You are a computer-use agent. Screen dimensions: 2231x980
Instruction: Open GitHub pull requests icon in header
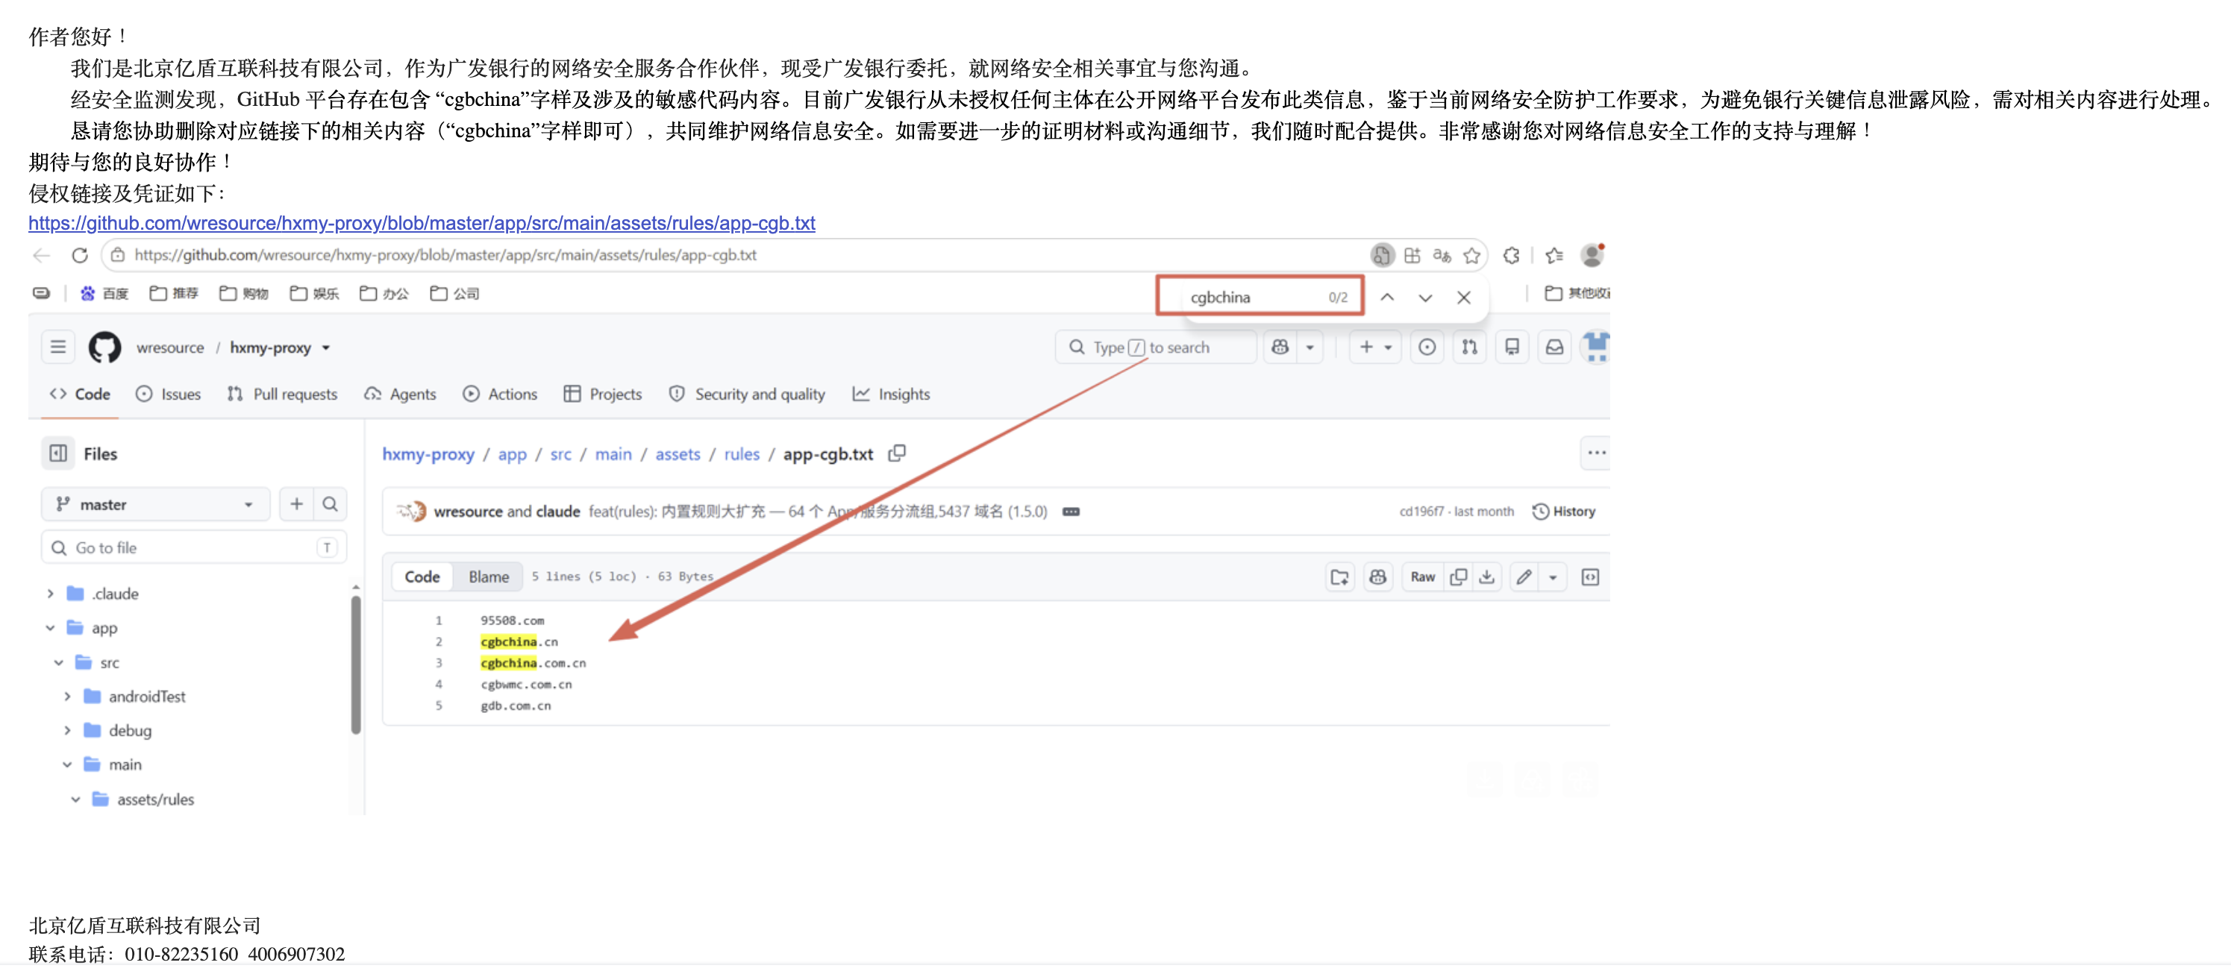[1470, 347]
